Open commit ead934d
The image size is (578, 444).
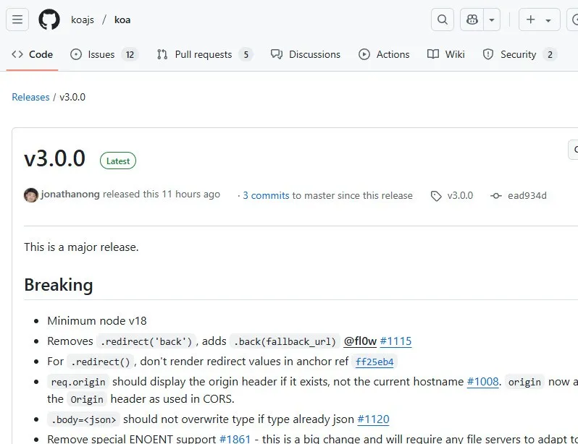[527, 195]
